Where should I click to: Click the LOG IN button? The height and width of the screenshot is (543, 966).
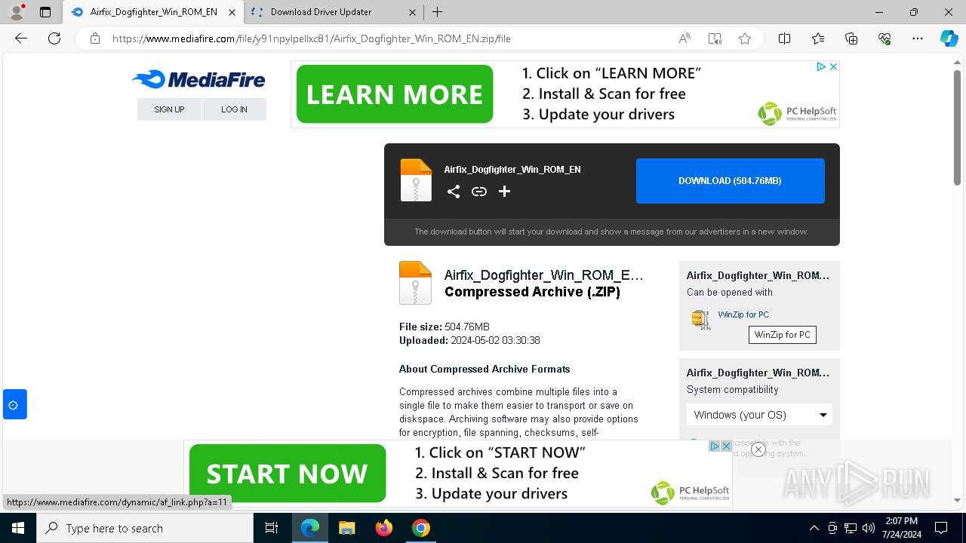point(234,109)
